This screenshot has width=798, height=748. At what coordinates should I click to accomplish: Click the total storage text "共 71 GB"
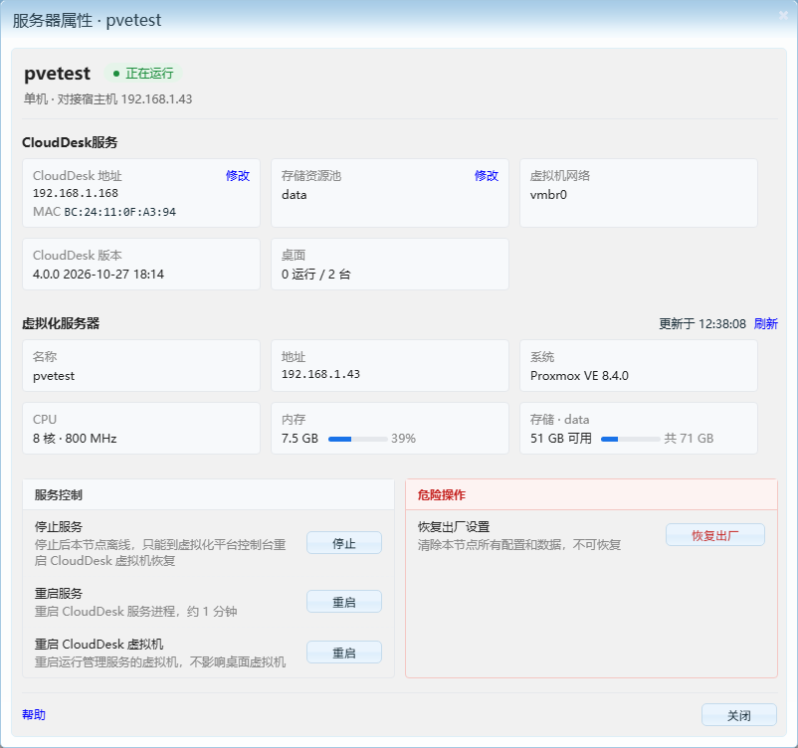tap(690, 439)
